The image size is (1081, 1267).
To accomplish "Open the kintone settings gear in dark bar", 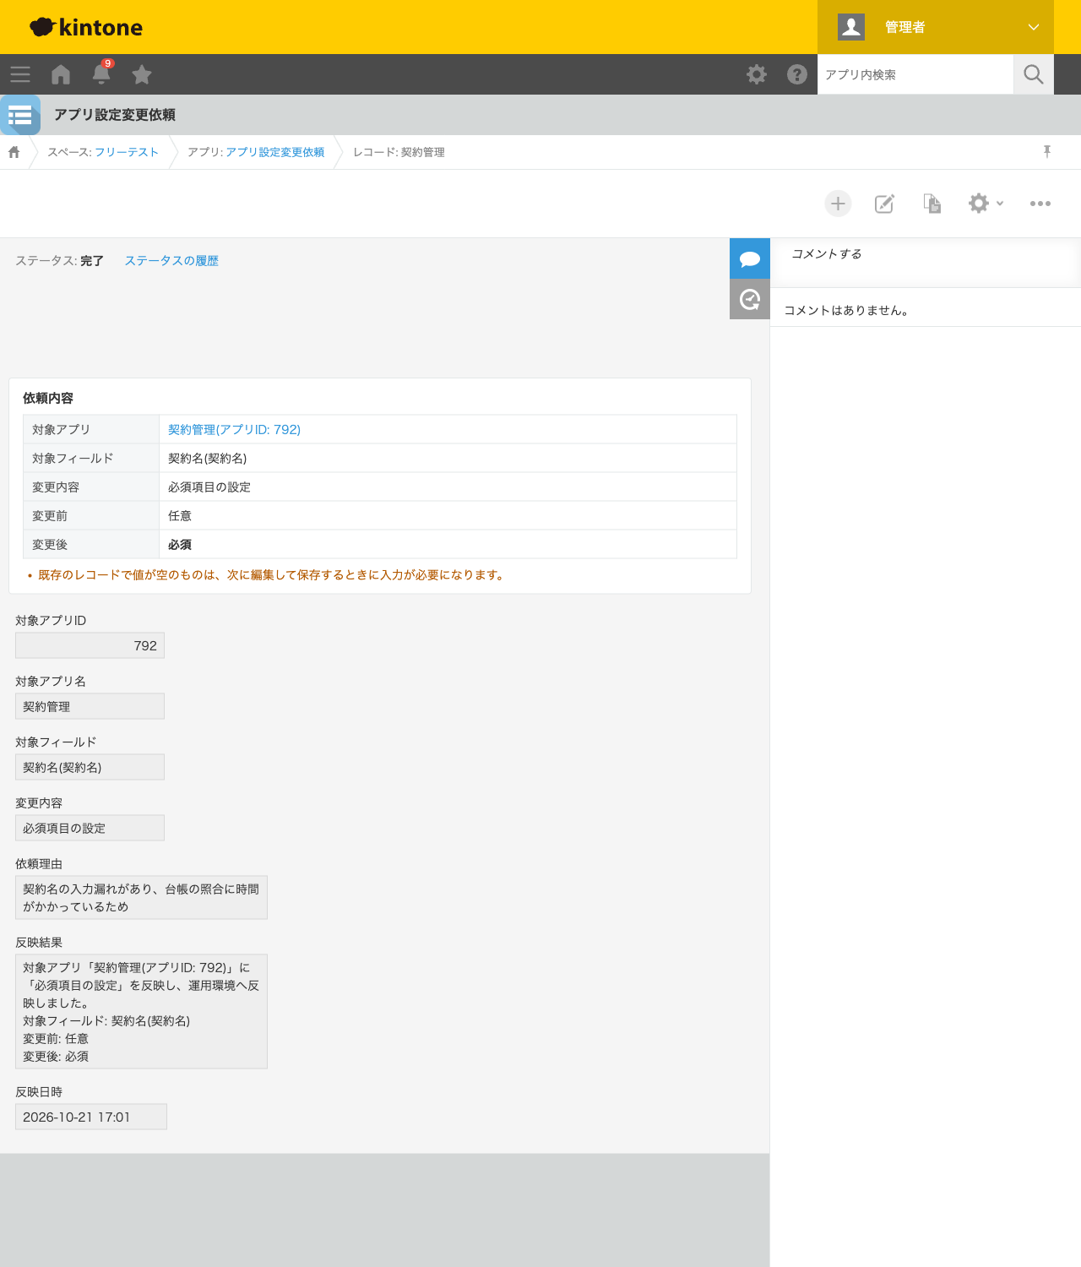I will tap(757, 74).
